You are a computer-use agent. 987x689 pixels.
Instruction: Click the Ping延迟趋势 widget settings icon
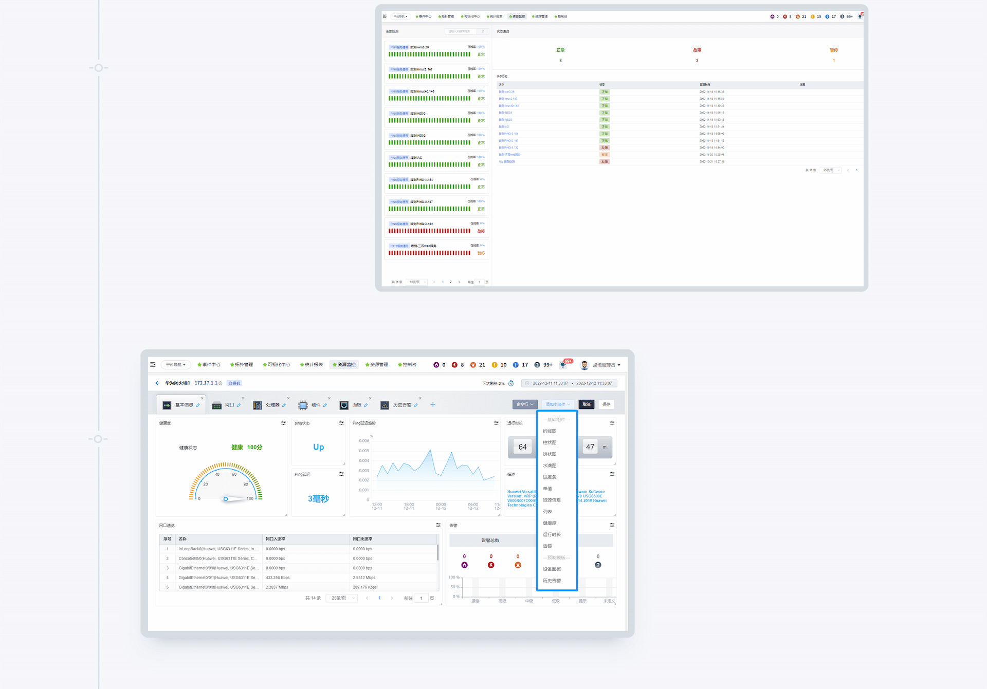(x=496, y=423)
